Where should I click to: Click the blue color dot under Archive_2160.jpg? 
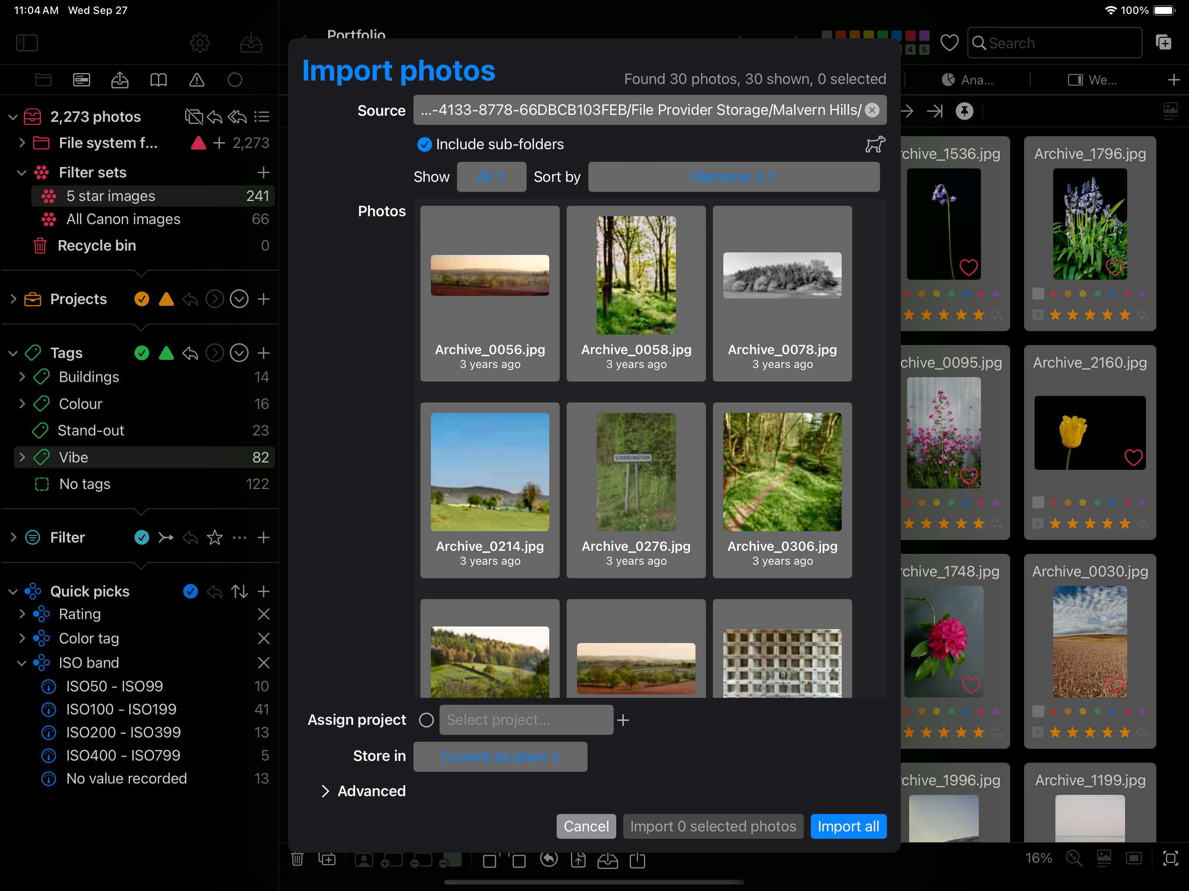[x=1112, y=503]
